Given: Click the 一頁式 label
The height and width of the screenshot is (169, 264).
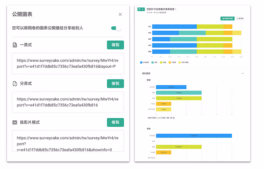Looking at the screenshot, I should [26, 45].
